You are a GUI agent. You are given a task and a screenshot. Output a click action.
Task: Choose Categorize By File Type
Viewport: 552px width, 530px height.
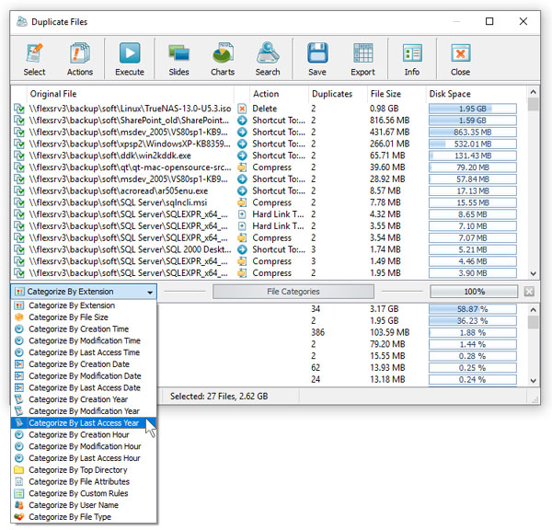coord(84,516)
